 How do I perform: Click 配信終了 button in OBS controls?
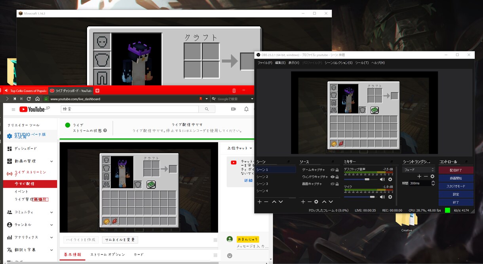pos(456,170)
